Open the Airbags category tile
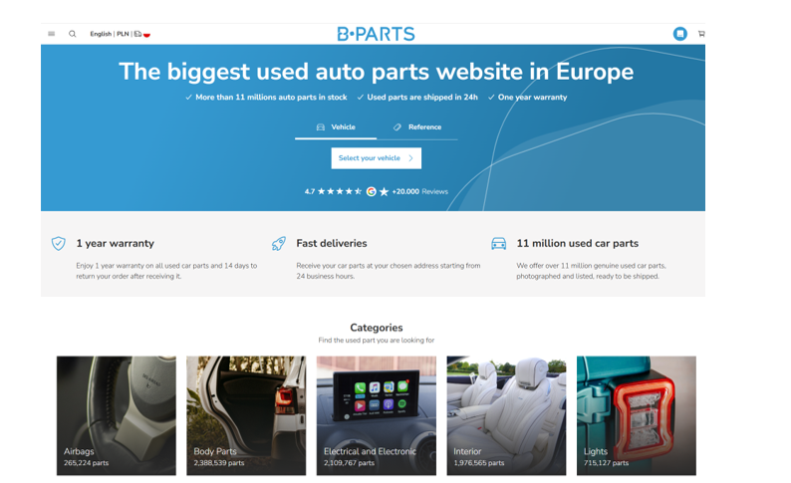Viewport: 791px width, 483px height. pos(116,415)
